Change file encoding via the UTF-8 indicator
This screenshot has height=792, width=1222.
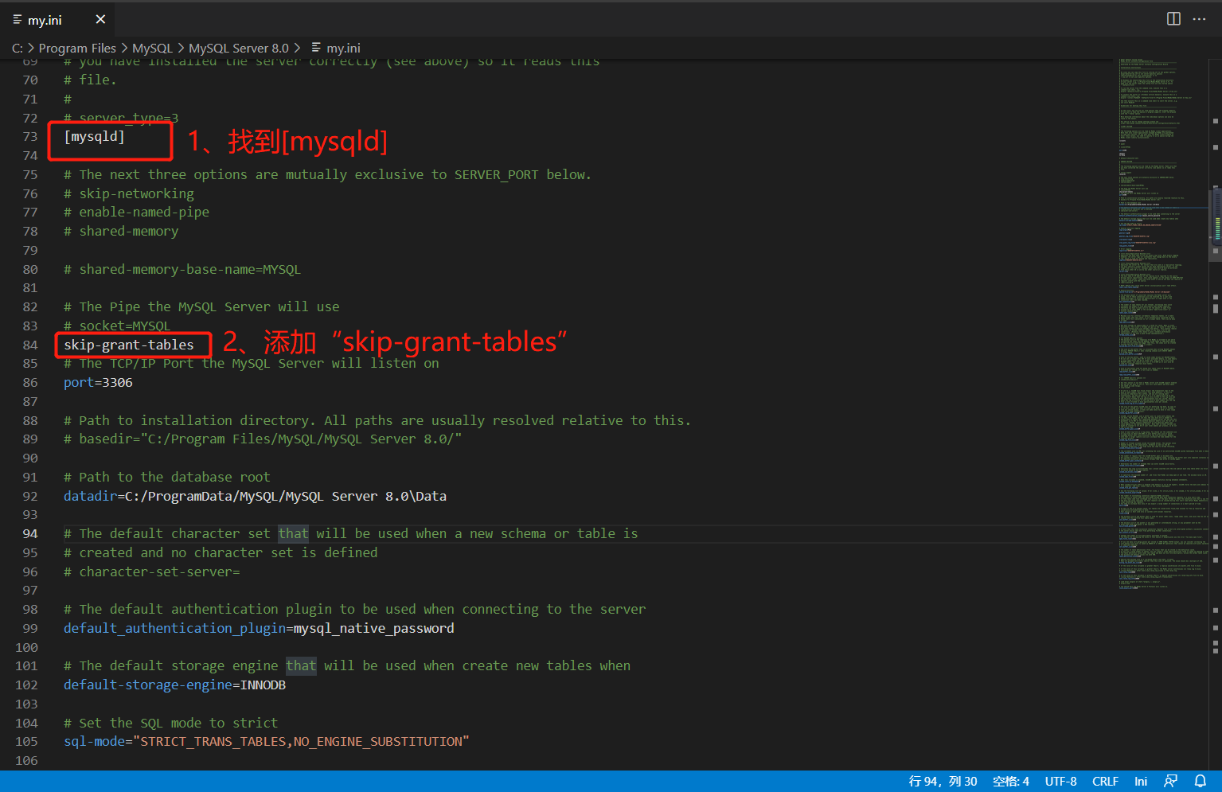(1060, 781)
